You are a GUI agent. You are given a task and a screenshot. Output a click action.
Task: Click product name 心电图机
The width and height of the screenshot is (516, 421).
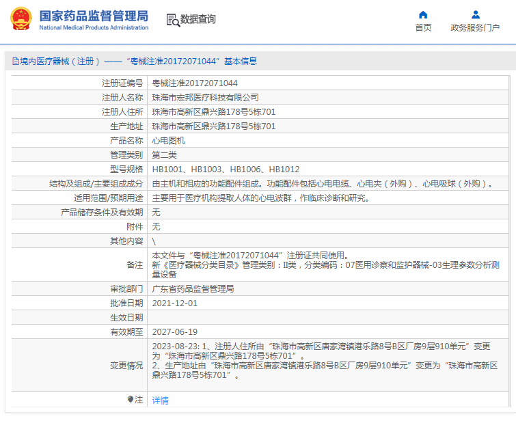(x=169, y=141)
